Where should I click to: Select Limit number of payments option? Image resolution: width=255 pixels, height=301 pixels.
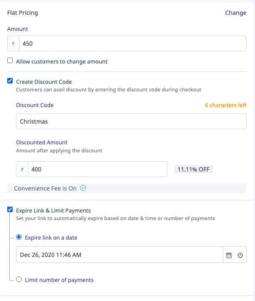19,279
